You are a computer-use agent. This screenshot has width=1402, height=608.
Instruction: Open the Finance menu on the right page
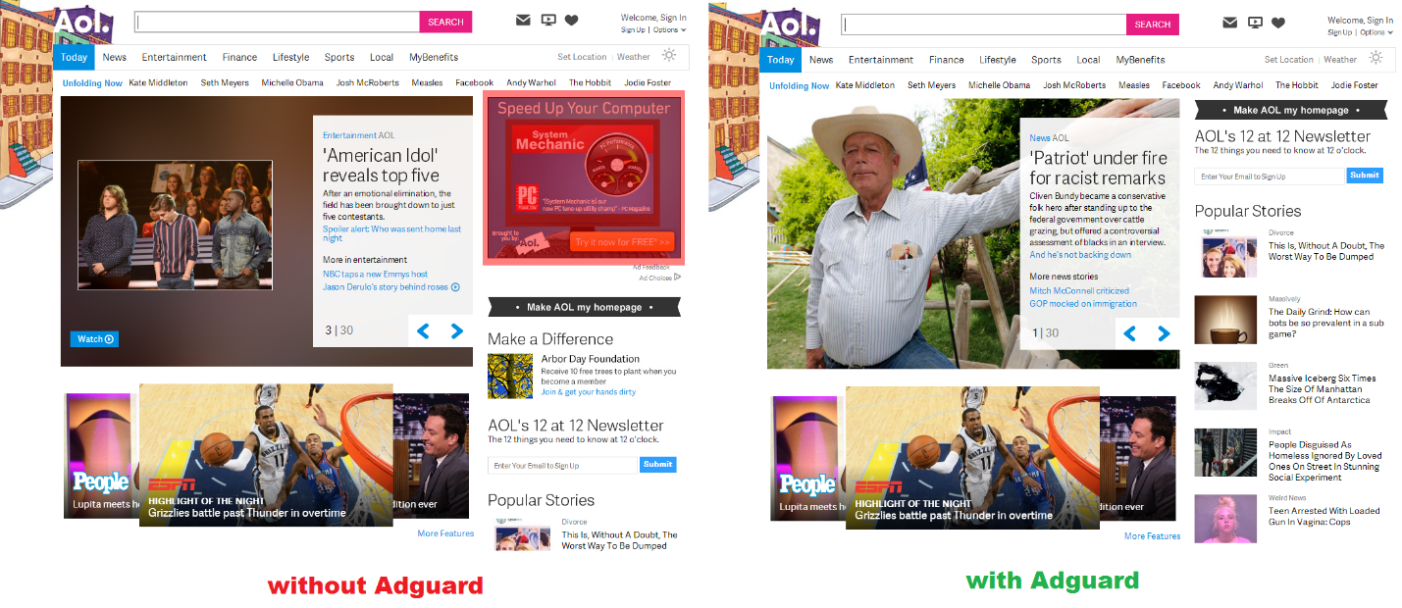(946, 59)
